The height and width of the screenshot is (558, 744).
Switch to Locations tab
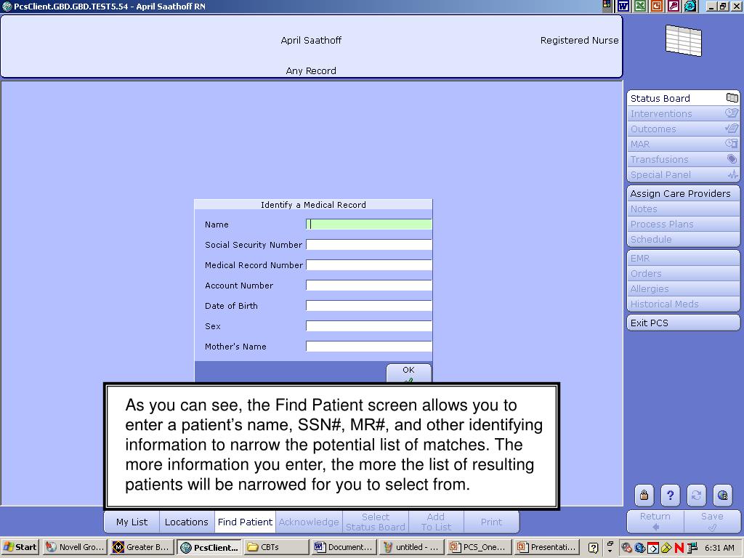pyautogui.click(x=187, y=522)
